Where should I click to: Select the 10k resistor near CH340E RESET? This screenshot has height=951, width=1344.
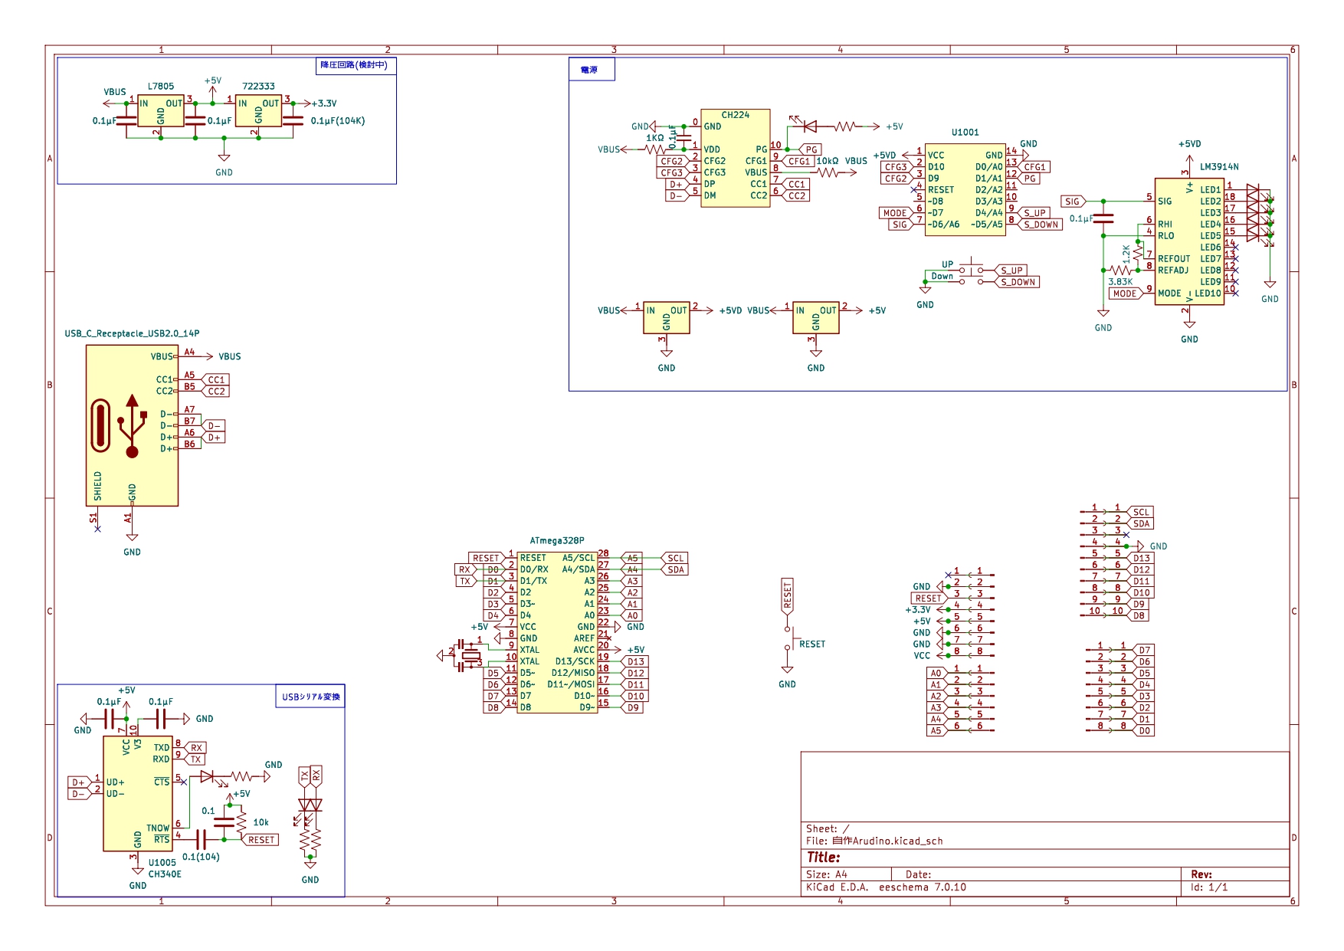click(x=241, y=822)
